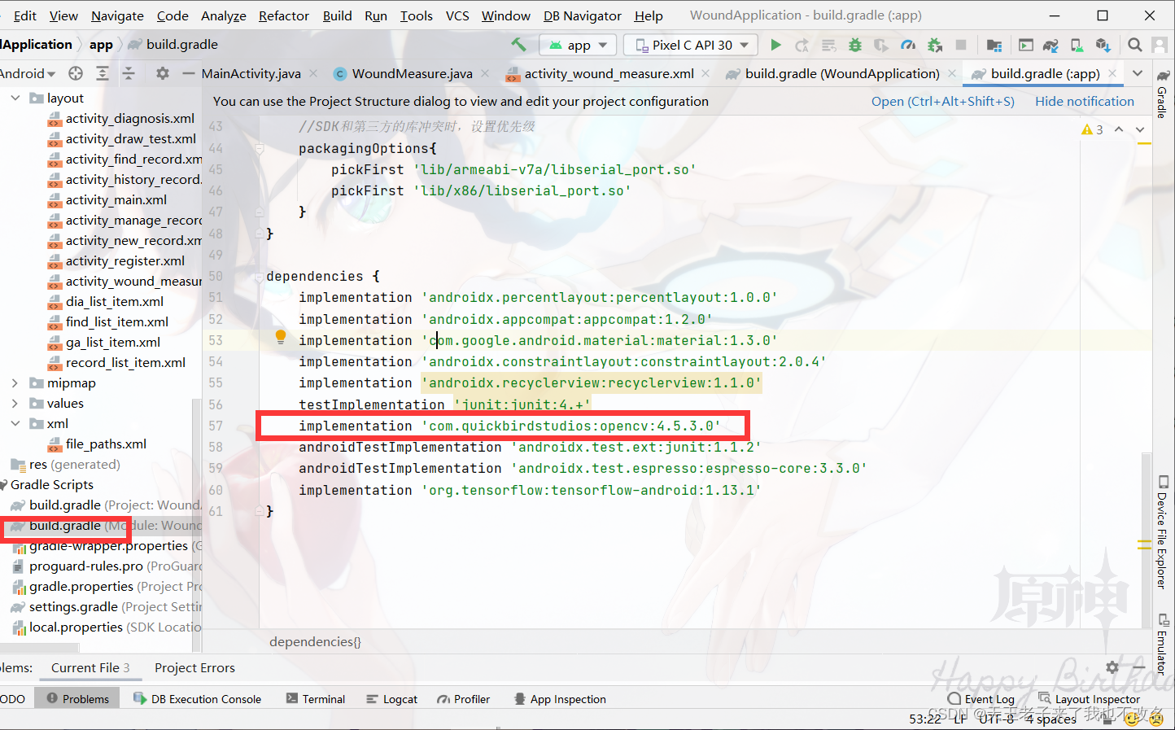
Task: Fold the packagingOptions block at line 44
Action: click(260, 148)
